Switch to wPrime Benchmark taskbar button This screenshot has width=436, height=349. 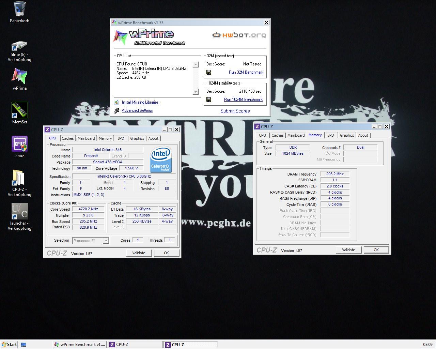pos(80,345)
